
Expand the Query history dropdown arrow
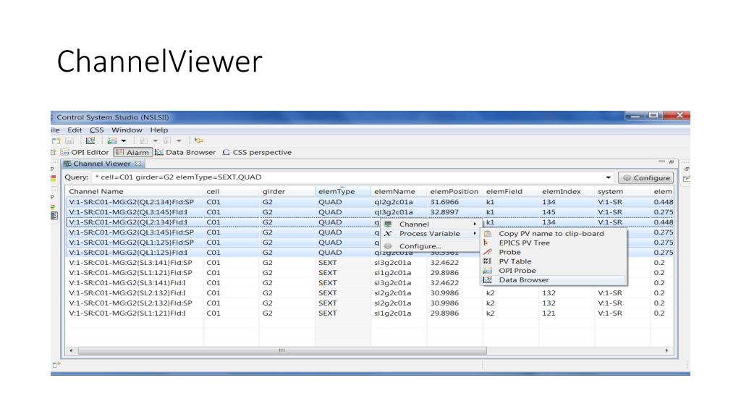click(608, 177)
